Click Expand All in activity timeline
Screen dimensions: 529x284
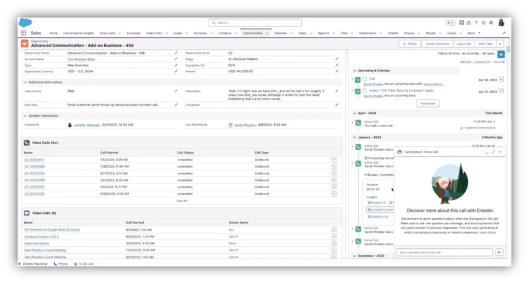(x=482, y=62)
